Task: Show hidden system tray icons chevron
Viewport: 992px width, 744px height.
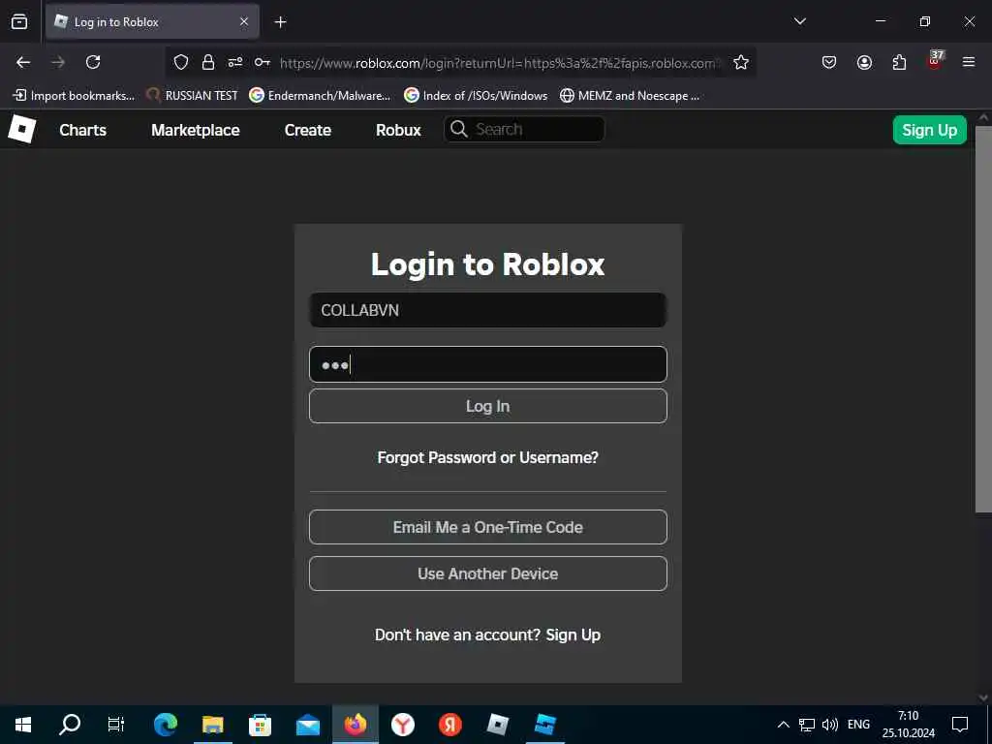Action: coord(783,725)
